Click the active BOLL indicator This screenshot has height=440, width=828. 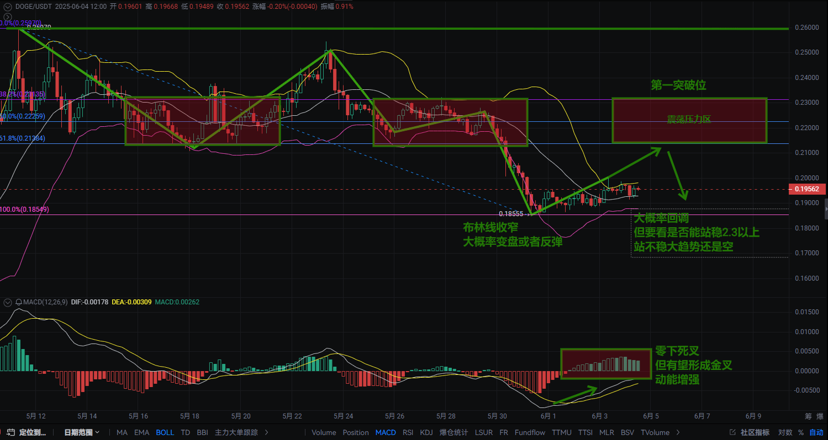165,432
